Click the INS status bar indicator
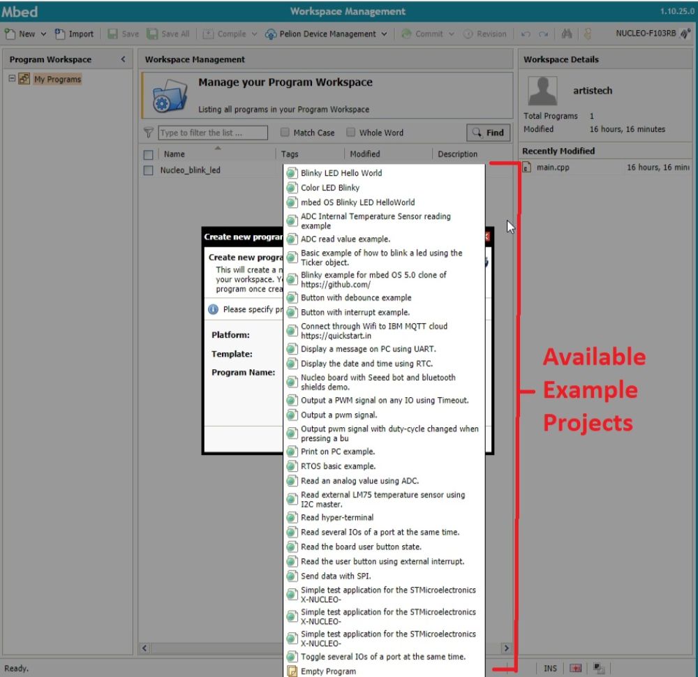The width and height of the screenshot is (698, 677). 550,668
